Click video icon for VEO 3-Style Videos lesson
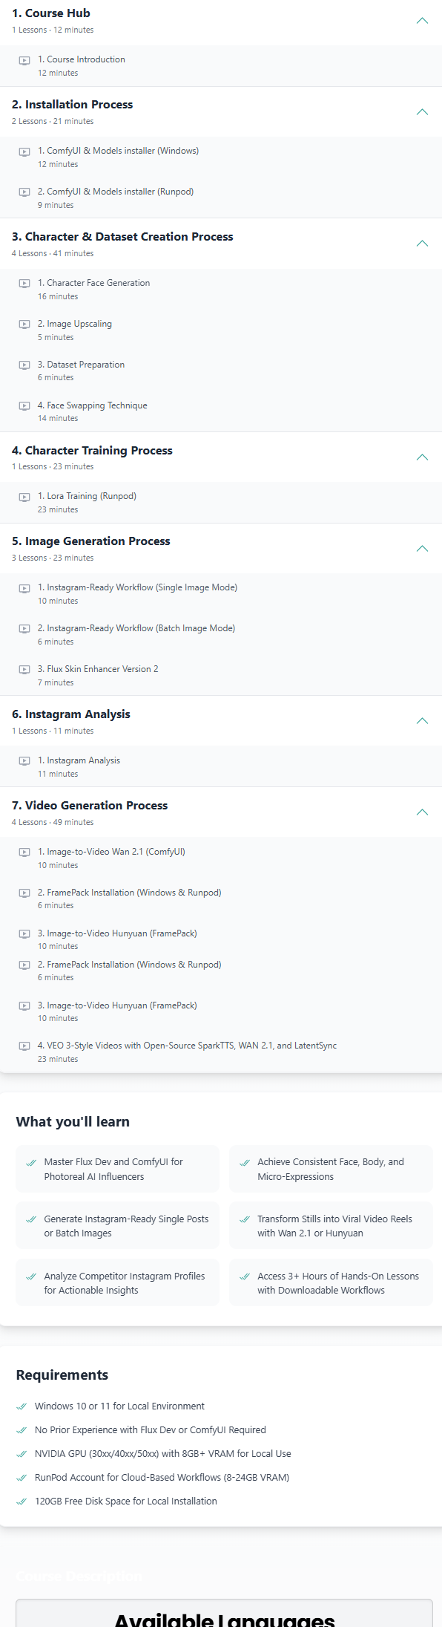This screenshot has height=1627, width=442. coord(24,1046)
